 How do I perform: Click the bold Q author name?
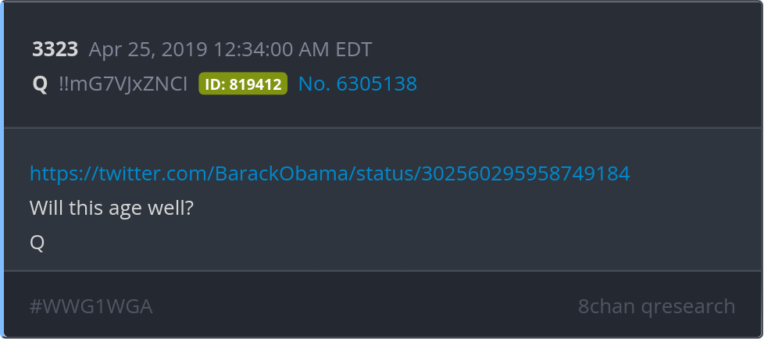tap(40, 84)
